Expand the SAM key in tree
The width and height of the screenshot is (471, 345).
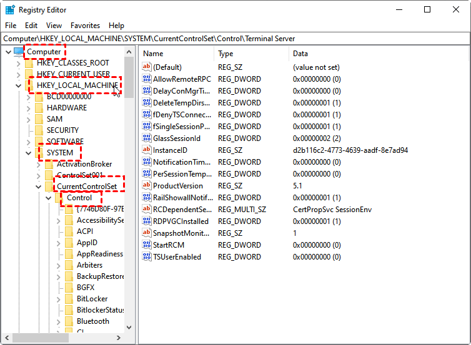click(29, 119)
